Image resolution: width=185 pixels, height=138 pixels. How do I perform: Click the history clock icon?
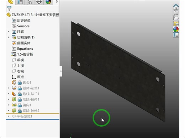pyautogui.click(x=14, y=21)
